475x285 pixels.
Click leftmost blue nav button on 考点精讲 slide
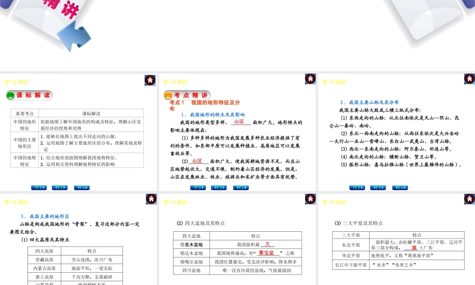pyautogui.click(x=198, y=188)
